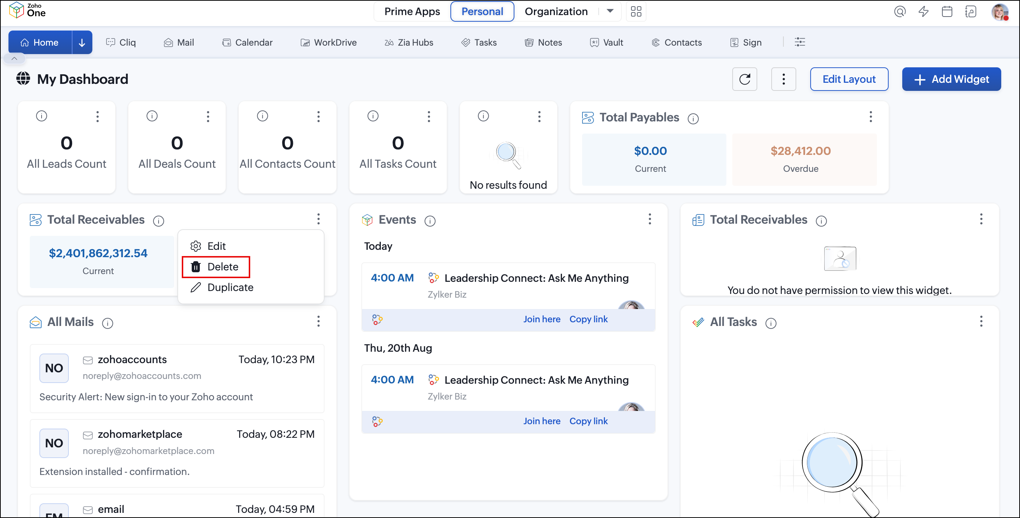The height and width of the screenshot is (518, 1020).
Task: Show info for All Deals Count widget
Action: coord(152,116)
